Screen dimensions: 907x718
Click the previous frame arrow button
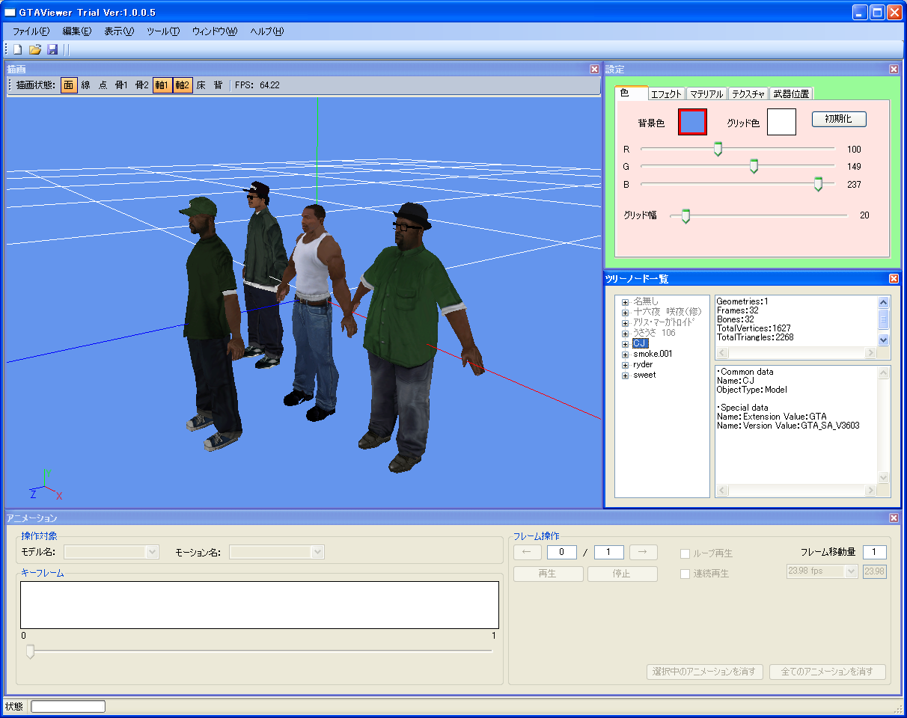(527, 552)
